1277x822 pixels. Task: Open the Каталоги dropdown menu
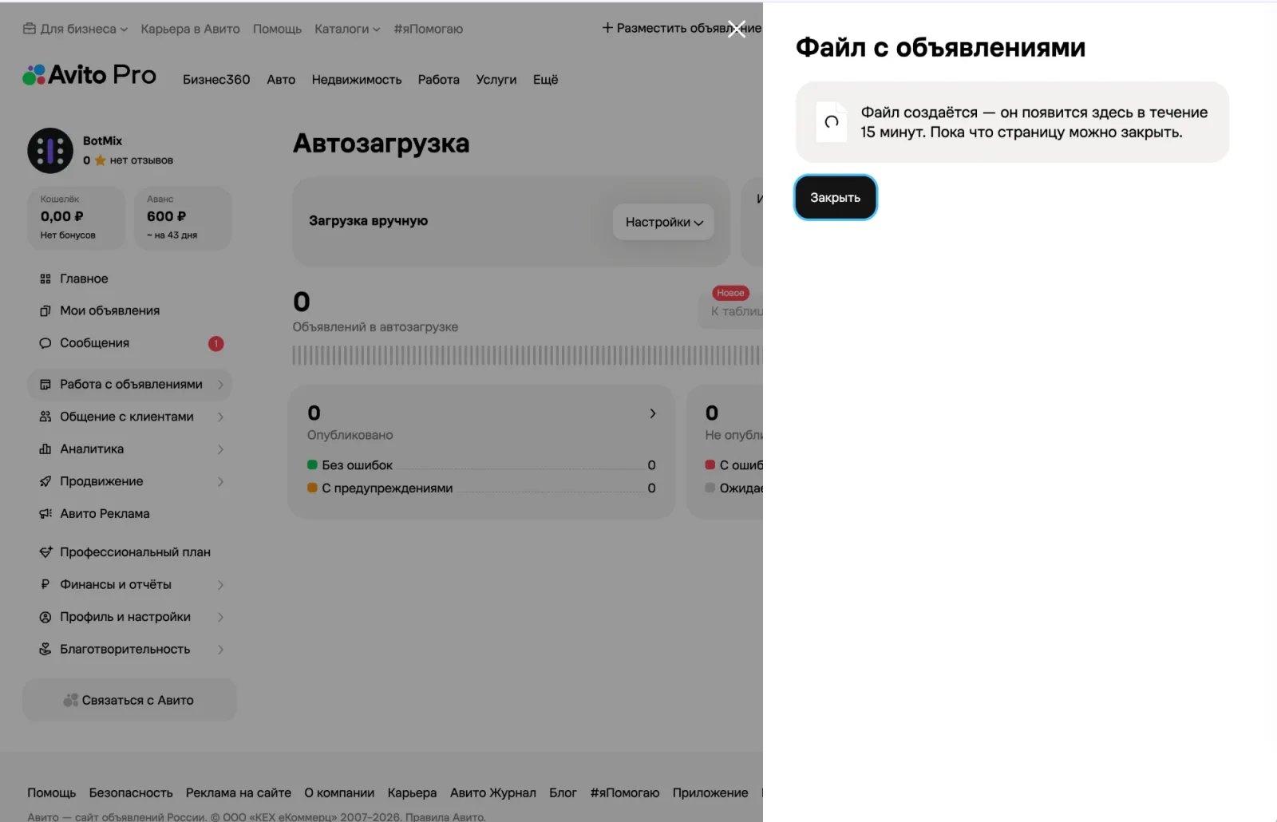coord(347,29)
